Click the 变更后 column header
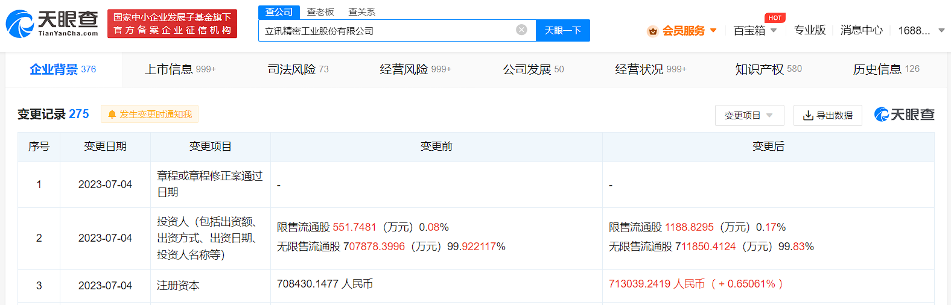Screen dimensions: 951x305 pyautogui.click(x=768, y=146)
